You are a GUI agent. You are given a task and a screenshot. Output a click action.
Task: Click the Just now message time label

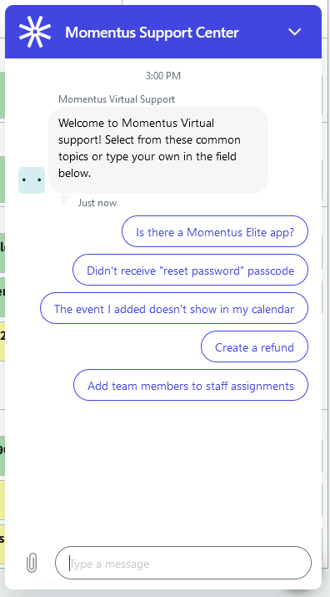[x=97, y=203]
